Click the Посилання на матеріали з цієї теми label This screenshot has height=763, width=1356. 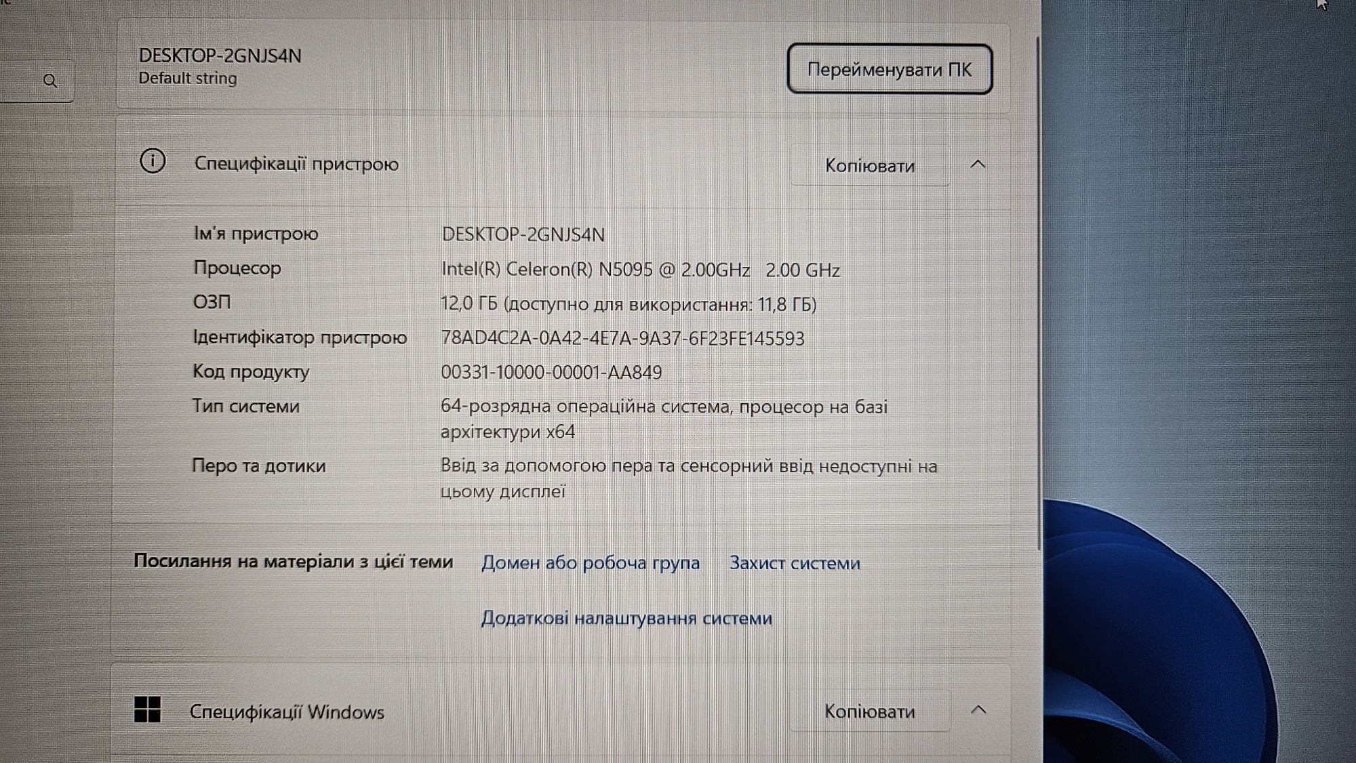point(293,561)
